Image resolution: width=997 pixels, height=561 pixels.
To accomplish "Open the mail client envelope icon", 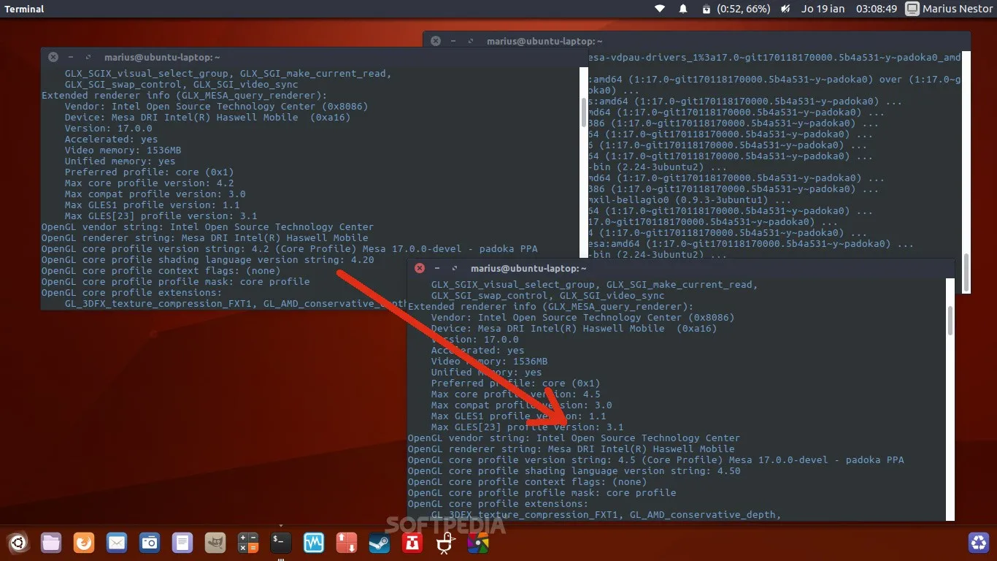I will pyautogui.click(x=117, y=543).
